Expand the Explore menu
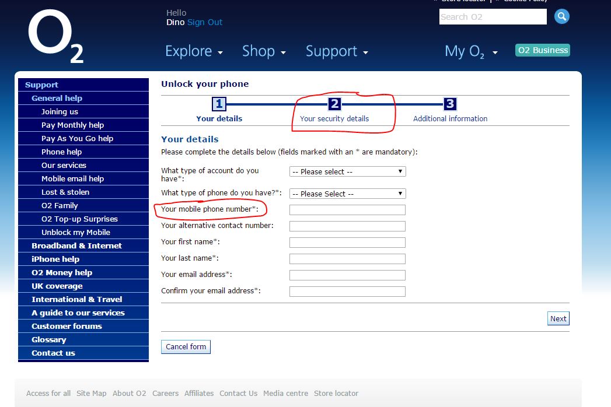Image resolution: width=611 pixels, height=407 pixels. (x=194, y=51)
